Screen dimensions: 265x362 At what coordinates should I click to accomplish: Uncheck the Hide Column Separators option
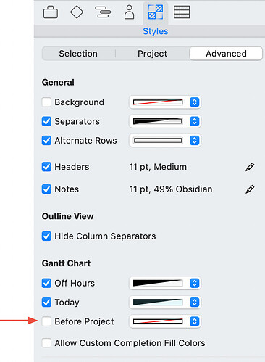tap(46, 236)
